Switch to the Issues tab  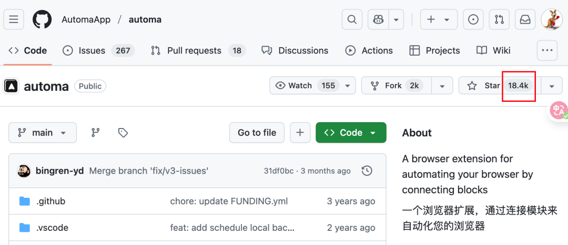[x=98, y=50]
